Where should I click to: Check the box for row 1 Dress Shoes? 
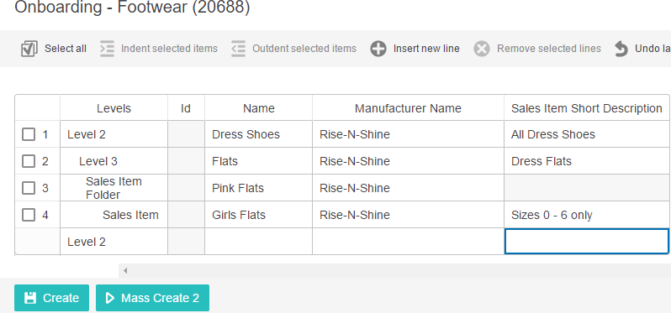click(x=29, y=134)
